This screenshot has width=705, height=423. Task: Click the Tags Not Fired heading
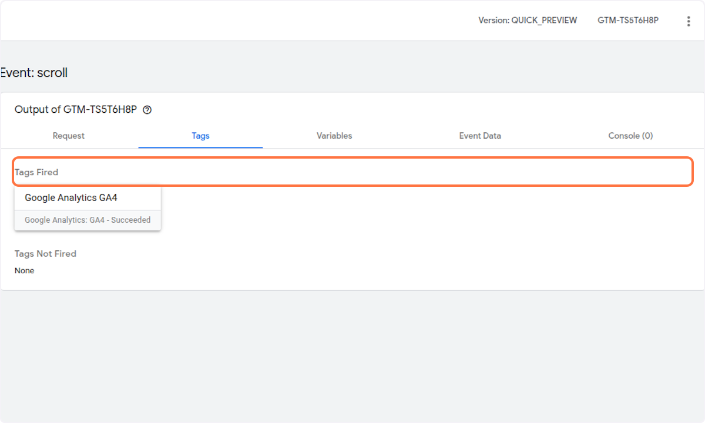(45, 254)
